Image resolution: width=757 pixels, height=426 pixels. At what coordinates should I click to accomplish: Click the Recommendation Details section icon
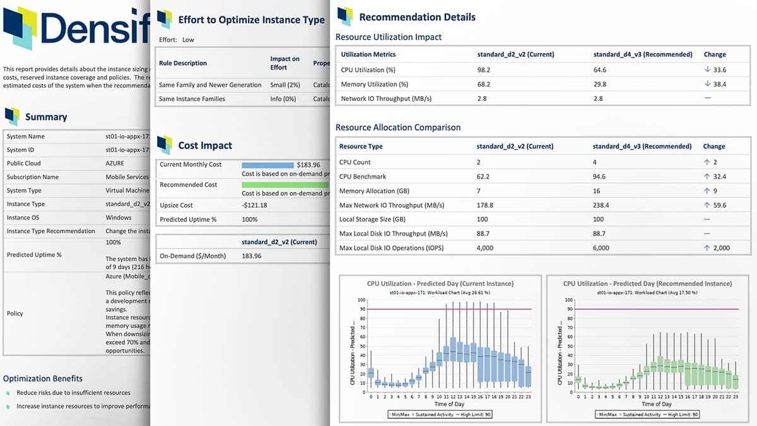coord(344,16)
